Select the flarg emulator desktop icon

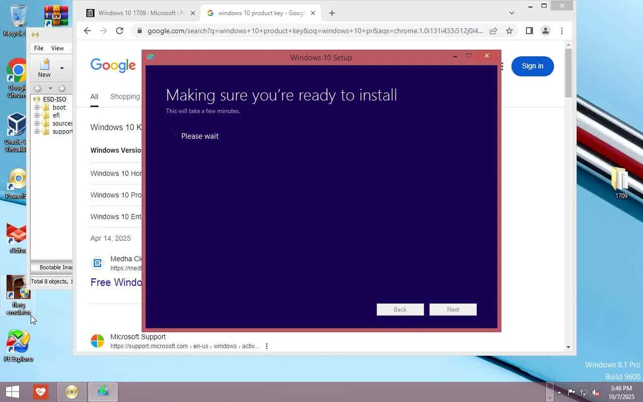pos(18,295)
